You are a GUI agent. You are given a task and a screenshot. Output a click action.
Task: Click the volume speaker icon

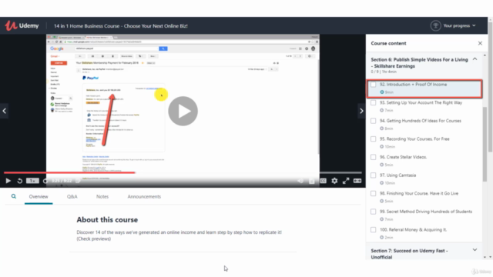(300, 181)
